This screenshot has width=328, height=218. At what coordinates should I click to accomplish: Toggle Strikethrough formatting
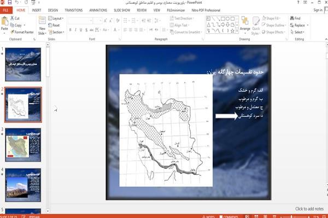(x=91, y=30)
